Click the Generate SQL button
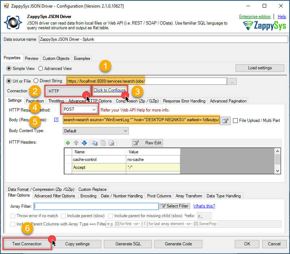Screen dimensions: 290x254 128,244
